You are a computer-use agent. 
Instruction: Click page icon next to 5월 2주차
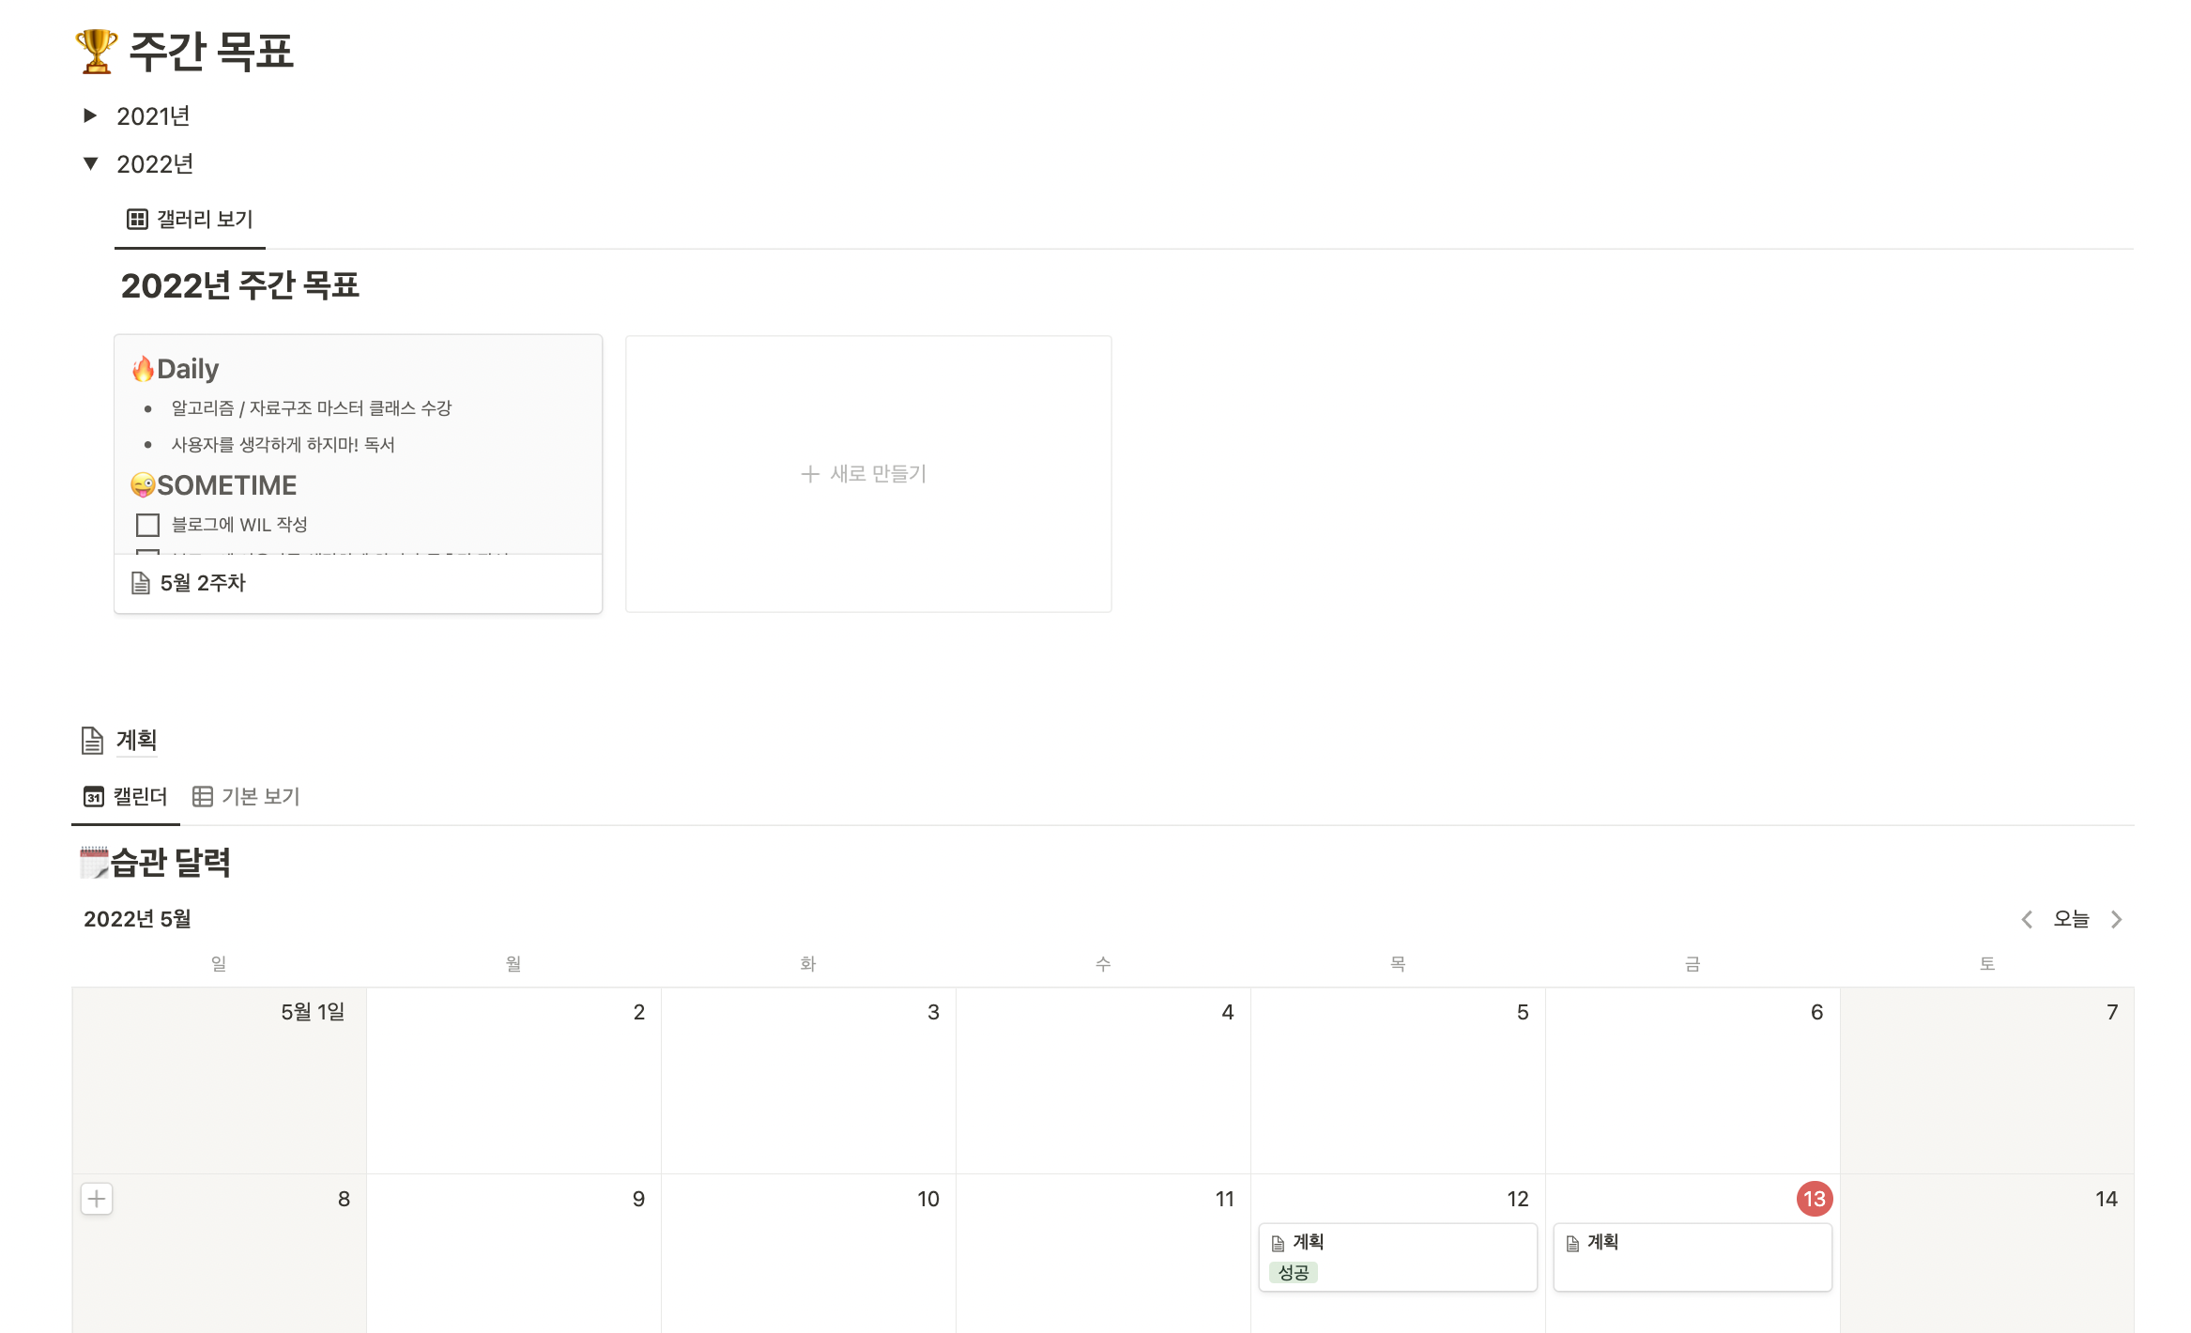[x=140, y=583]
